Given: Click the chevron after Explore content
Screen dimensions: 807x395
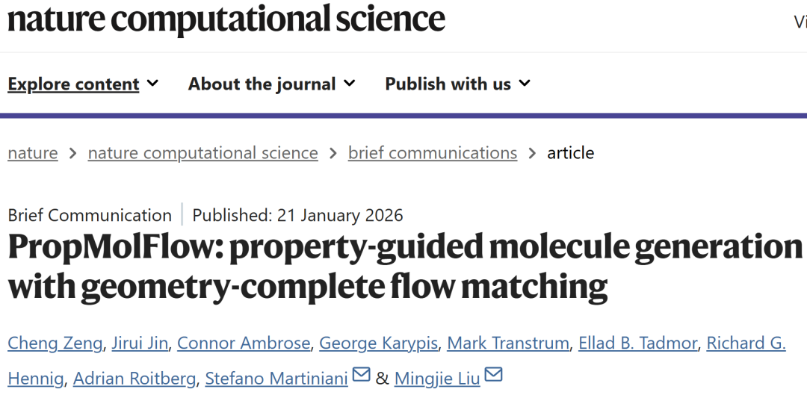Looking at the screenshot, I should click(152, 84).
